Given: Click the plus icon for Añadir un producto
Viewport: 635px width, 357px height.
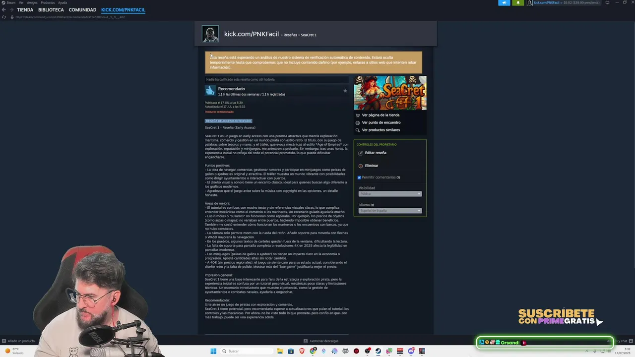Looking at the screenshot, I should coord(4,341).
